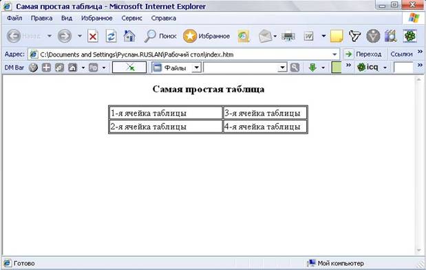
Task: Expand dropdown next to DM Bar house icon
Action: coord(83,67)
